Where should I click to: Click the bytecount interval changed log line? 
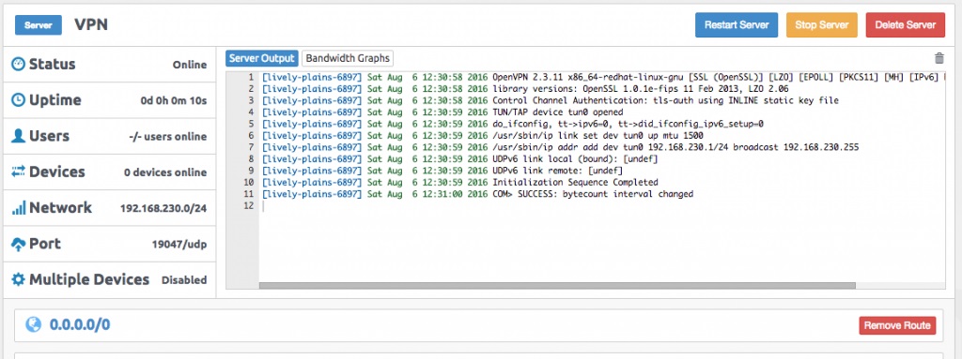[477, 194]
